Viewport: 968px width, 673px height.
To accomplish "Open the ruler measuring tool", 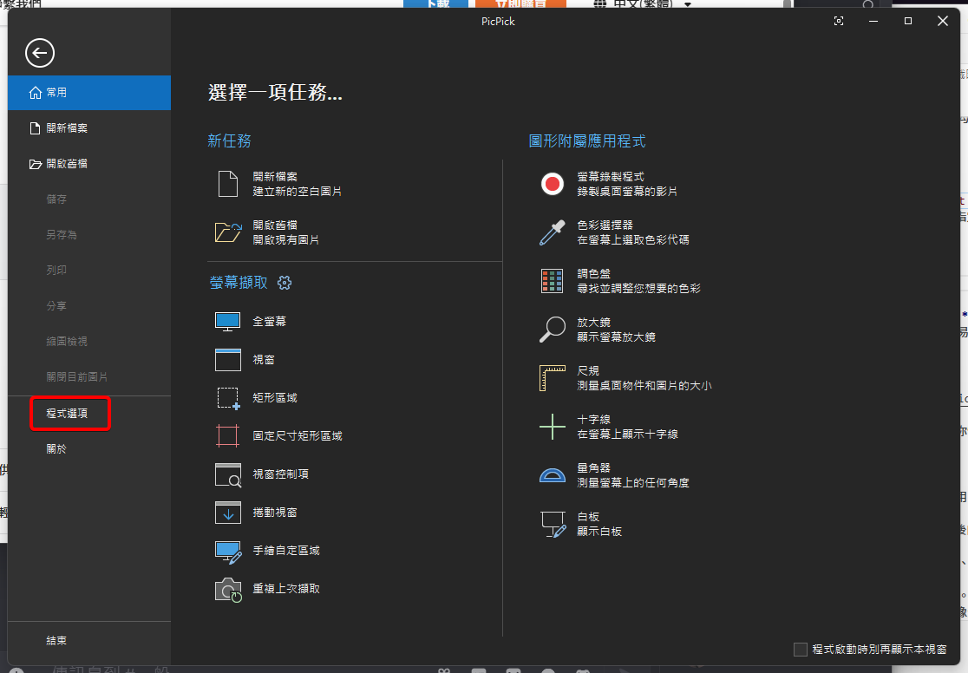I will (x=552, y=378).
